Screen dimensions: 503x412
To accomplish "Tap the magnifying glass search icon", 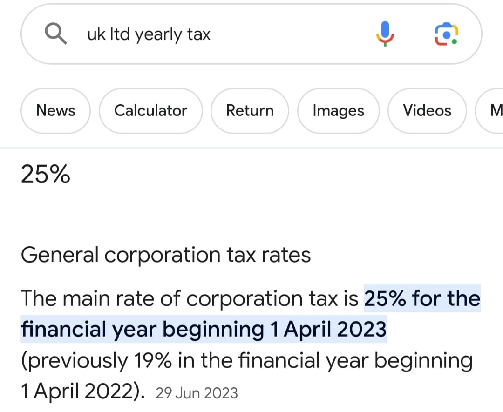I will tap(56, 34).
